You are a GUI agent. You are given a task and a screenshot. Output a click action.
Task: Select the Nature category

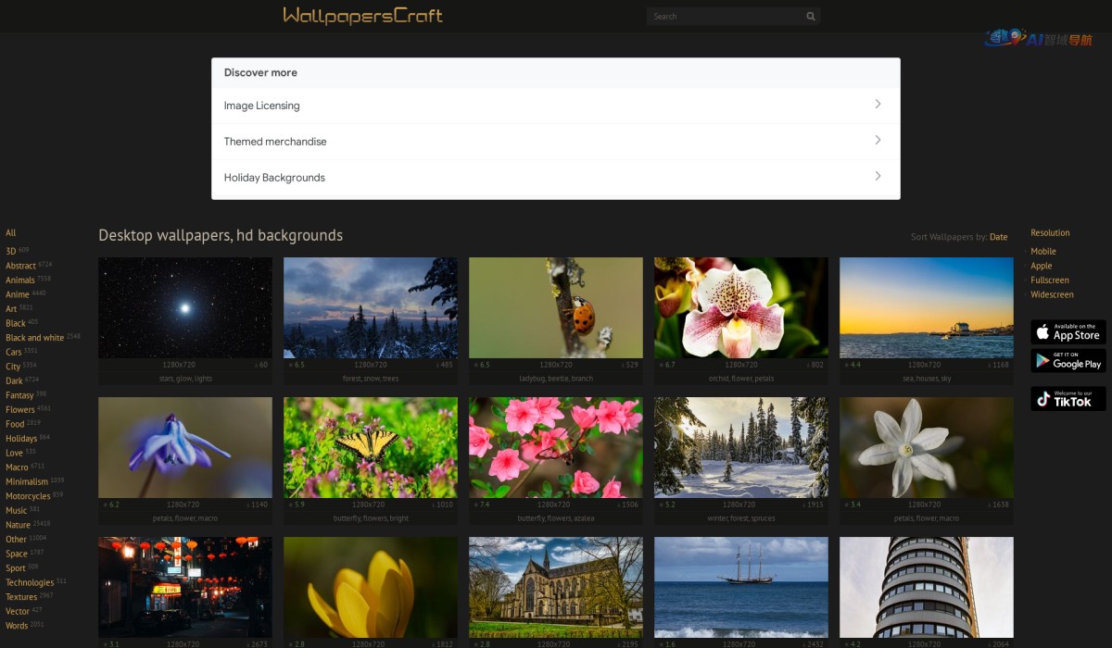click(x=18, y=525)
